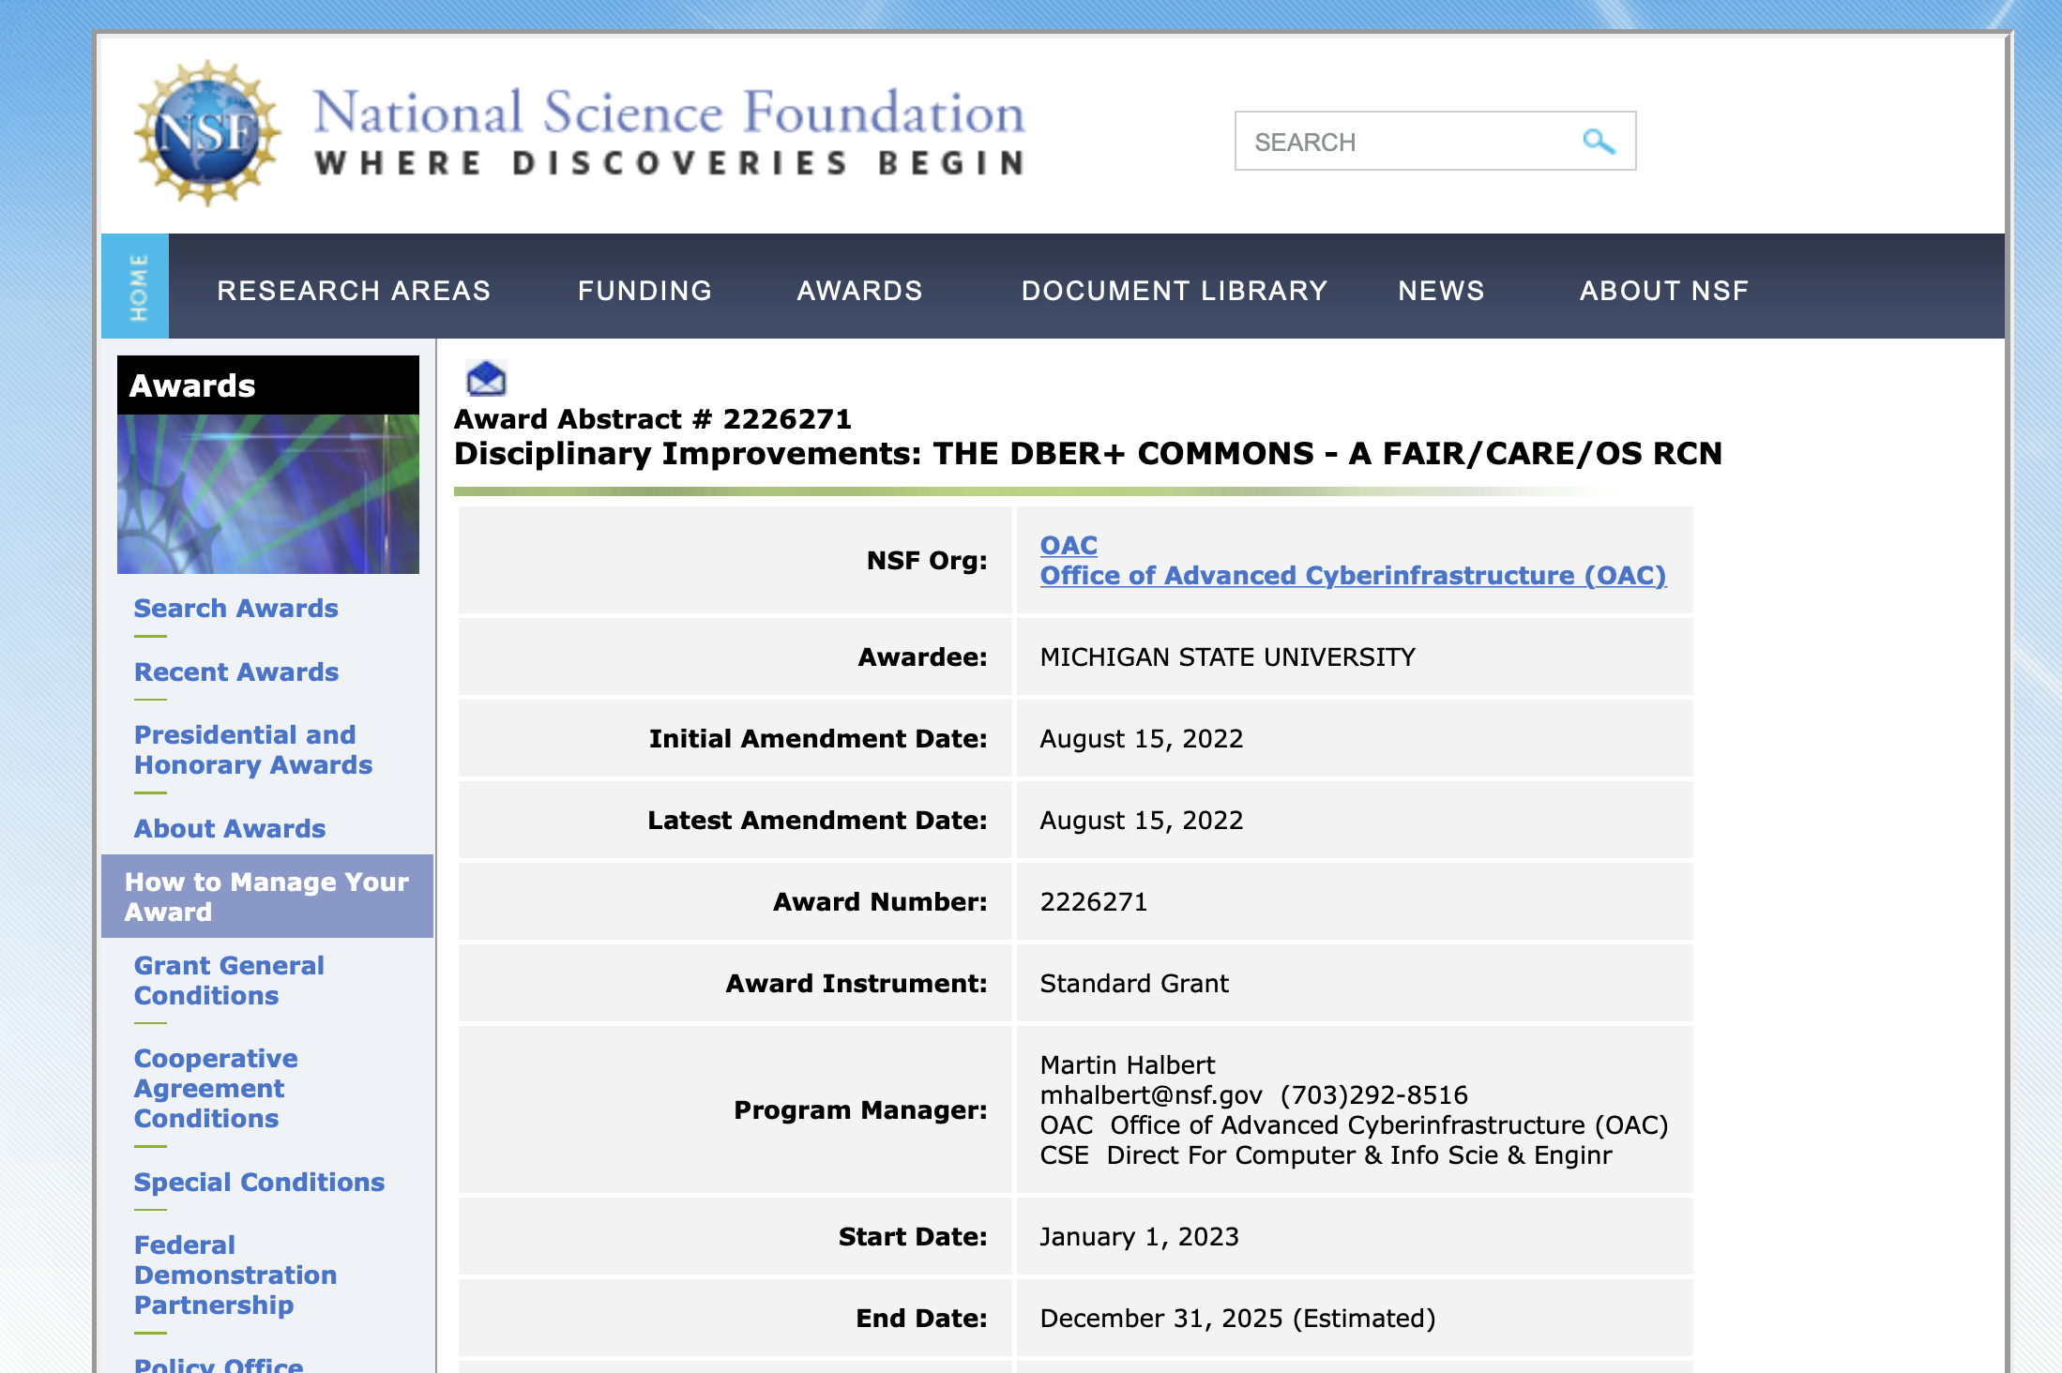Open the FUNDING menu
Screen dimensions: 2062x1373
click(644, 290)
